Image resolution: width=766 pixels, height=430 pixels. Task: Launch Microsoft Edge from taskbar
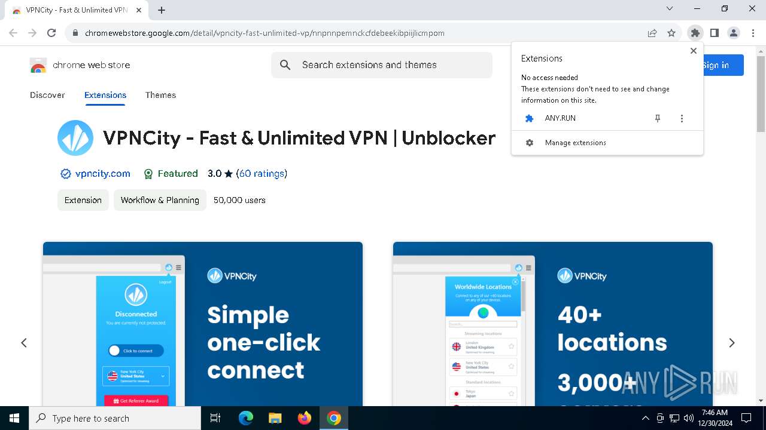(246, 418)
